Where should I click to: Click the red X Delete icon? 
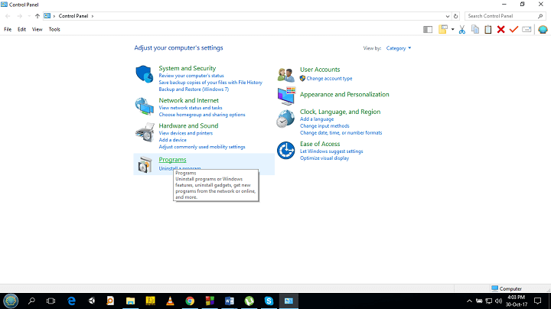pos(500,29)
